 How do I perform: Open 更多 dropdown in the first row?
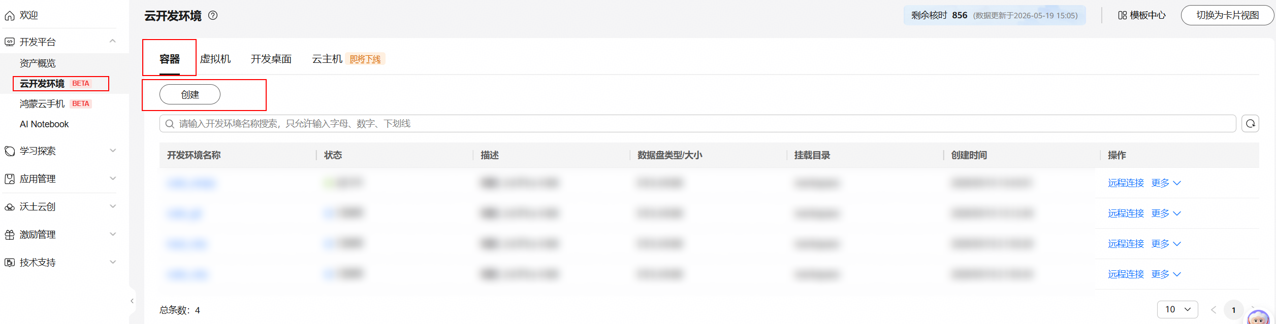[1166, 183]
